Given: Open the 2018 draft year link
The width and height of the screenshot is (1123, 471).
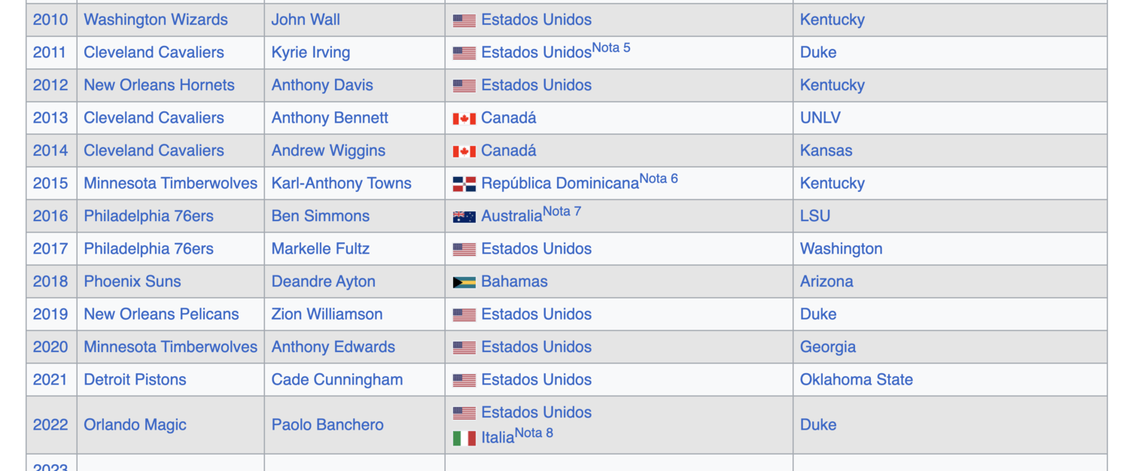Looking at the screenshot, I should pyautogui.click(x=50, y=281).
